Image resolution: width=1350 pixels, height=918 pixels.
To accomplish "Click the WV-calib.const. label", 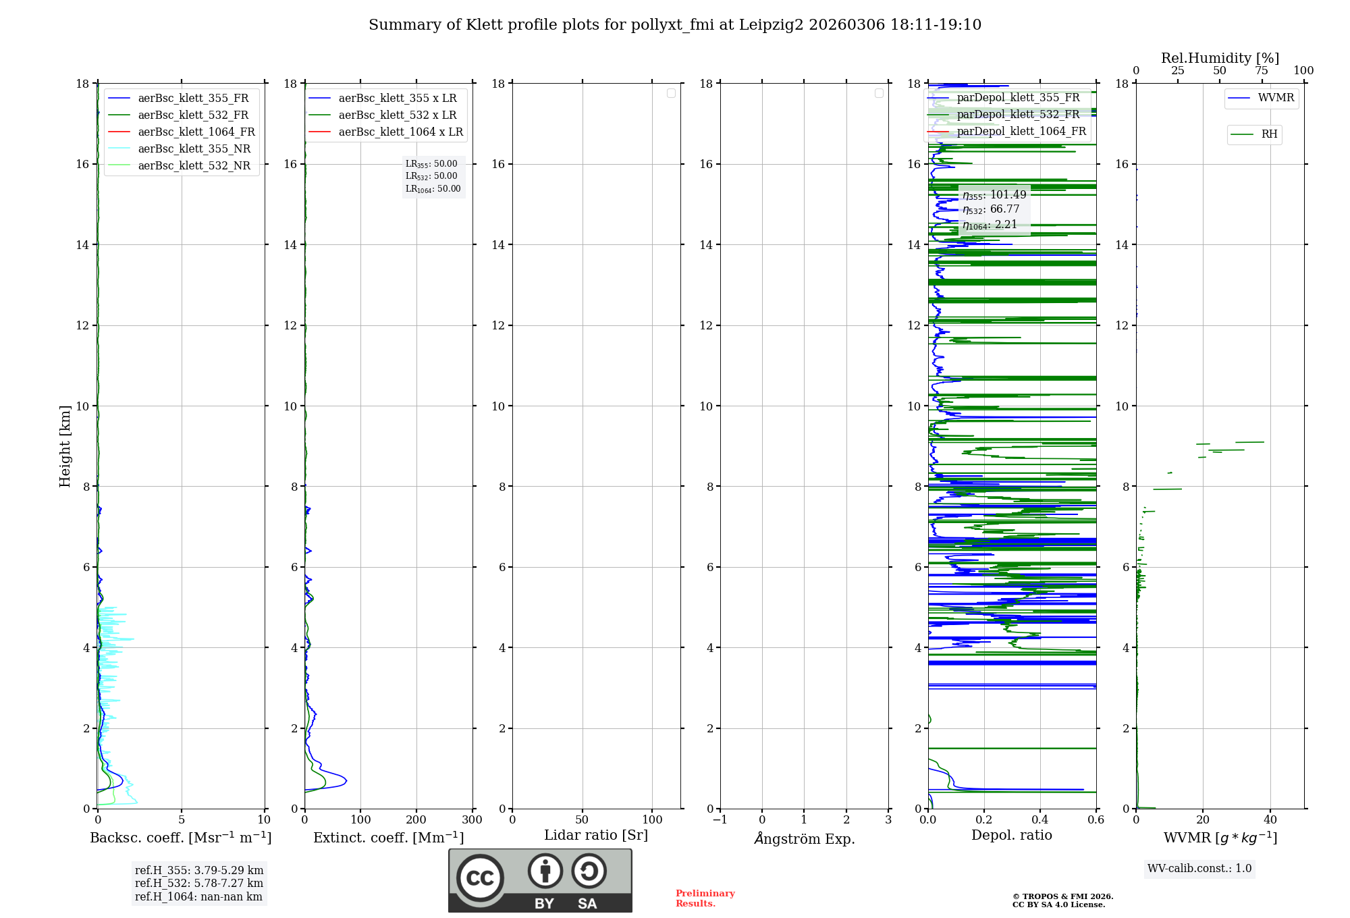I will point(1199,869).
